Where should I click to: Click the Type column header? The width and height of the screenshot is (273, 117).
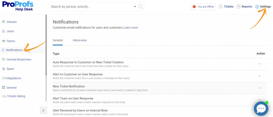pos(56,54)
